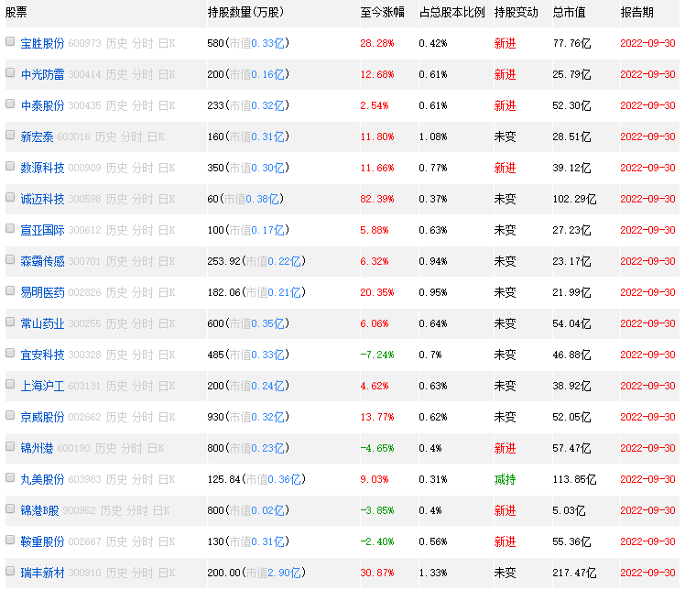This screenshot has height=590, width=685.
Task: Tick the 宜安科技 checkbox
Action: pyautogui.click(x=10, y=353)
